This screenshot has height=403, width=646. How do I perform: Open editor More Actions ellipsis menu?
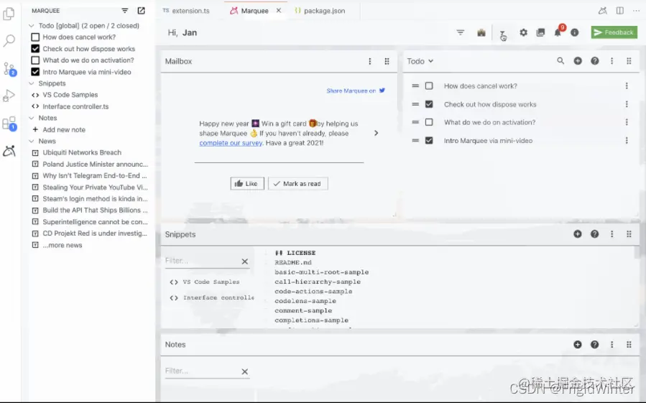636,11
